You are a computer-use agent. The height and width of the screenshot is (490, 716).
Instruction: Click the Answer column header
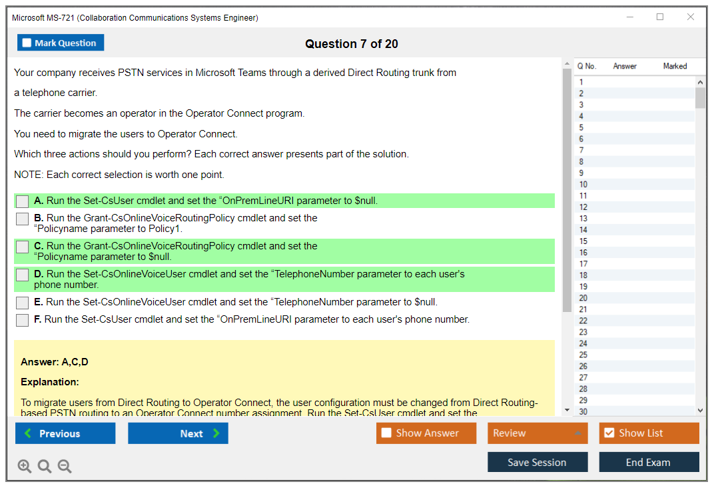coord(625,66)
